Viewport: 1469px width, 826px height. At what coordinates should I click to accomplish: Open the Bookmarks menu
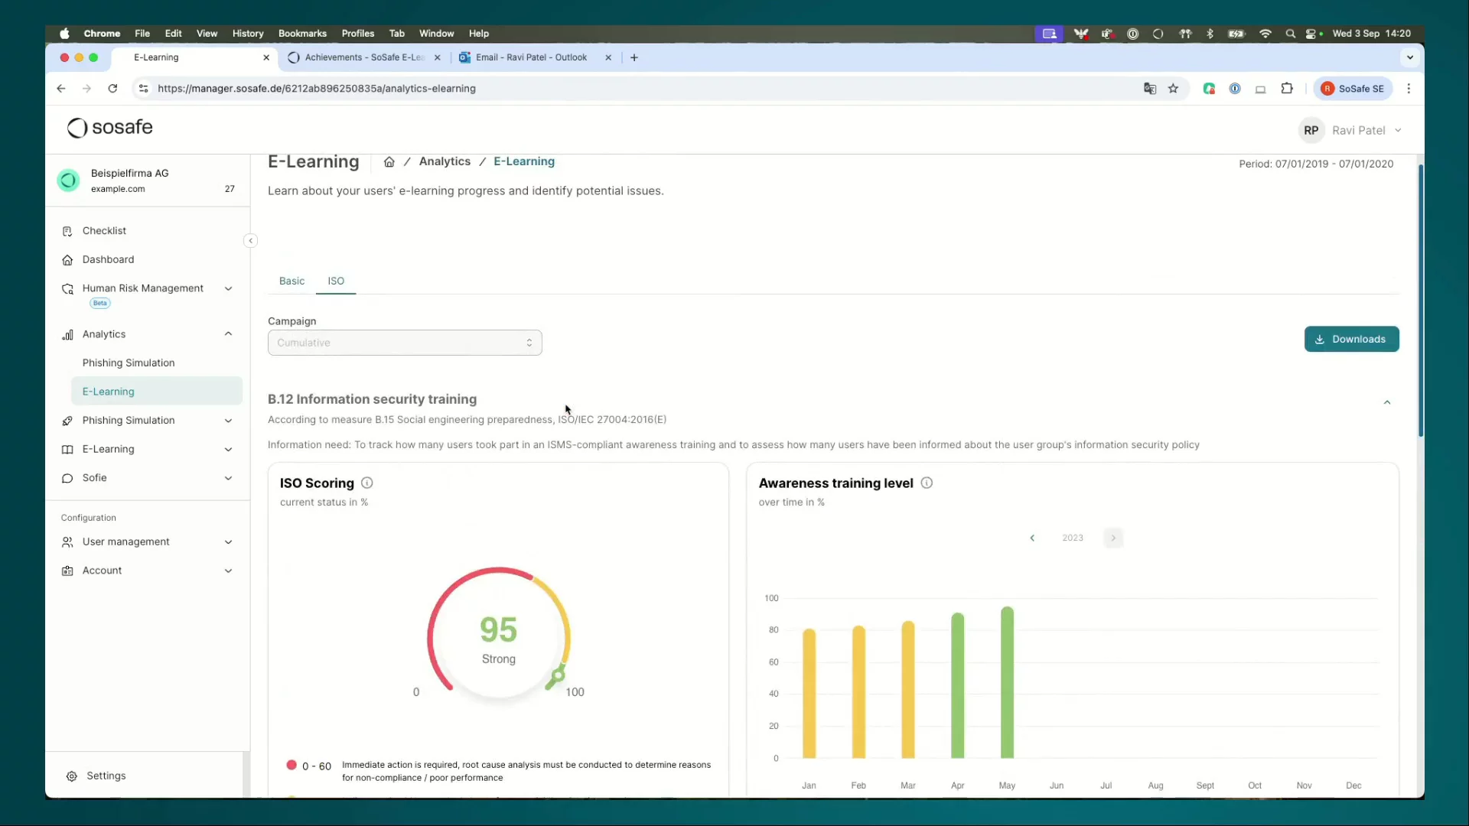[x=302, y=34]
